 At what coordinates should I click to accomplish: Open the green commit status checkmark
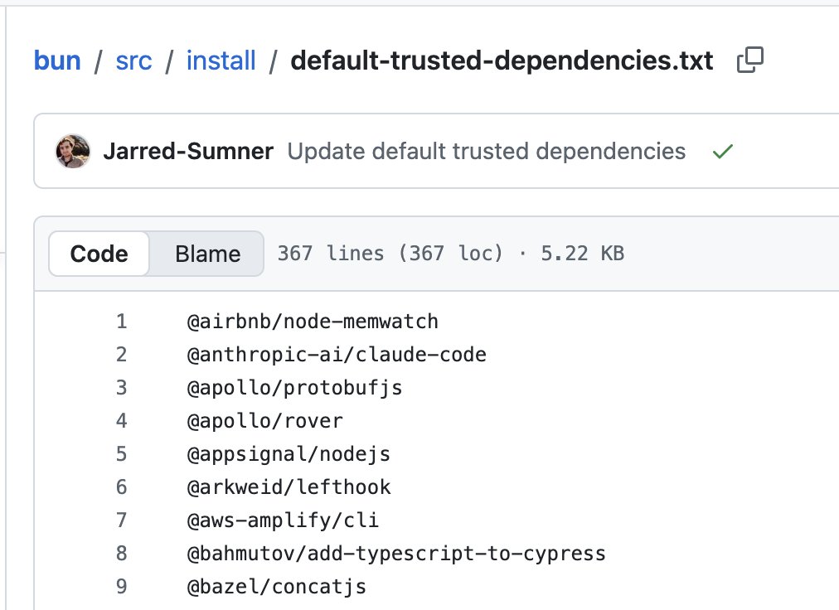coord(722,152)
